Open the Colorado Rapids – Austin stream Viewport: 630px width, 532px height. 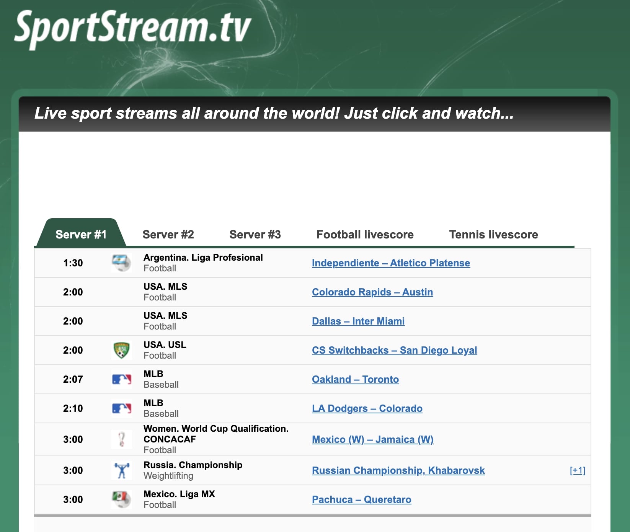click(372, 292)
